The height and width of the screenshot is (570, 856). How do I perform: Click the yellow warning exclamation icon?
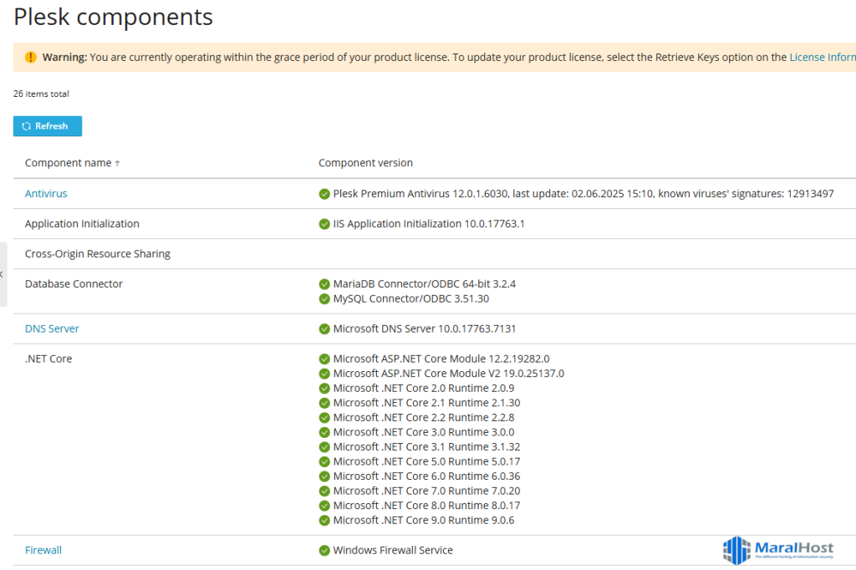pyautogui.click(x=31, y=58)
